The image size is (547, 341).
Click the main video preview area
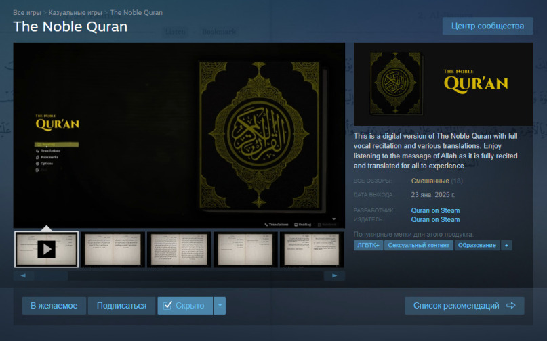pyautogui.click(x=179, y=135)
